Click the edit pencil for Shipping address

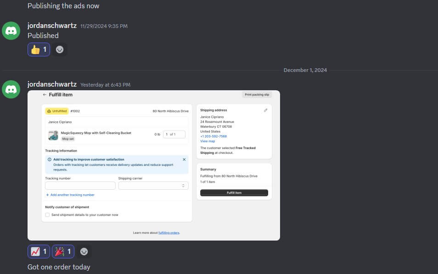[x=265, y=110]
